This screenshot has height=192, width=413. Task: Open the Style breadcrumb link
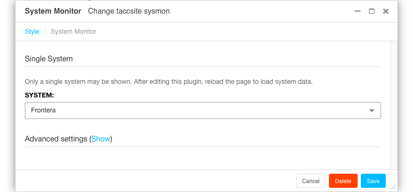(x=32, y=32)
